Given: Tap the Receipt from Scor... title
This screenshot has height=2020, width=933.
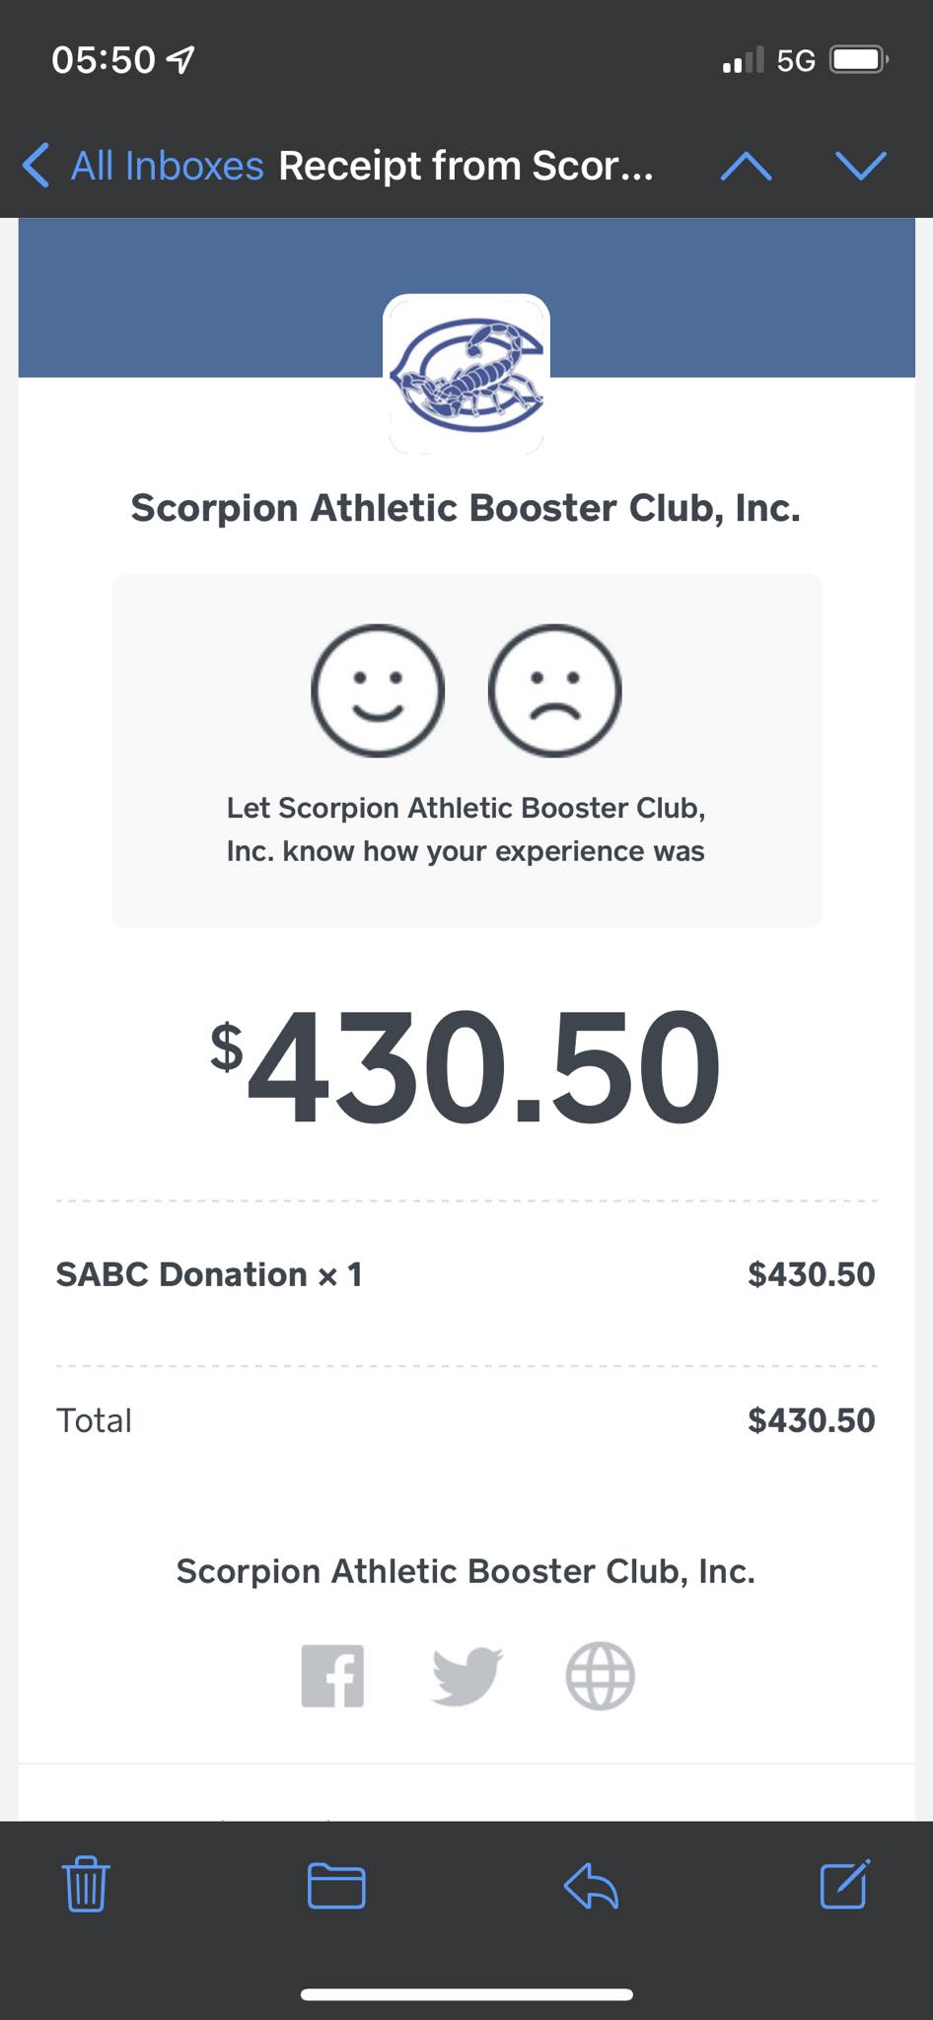Looking at the screenshot, I should [x=466, y=166].
